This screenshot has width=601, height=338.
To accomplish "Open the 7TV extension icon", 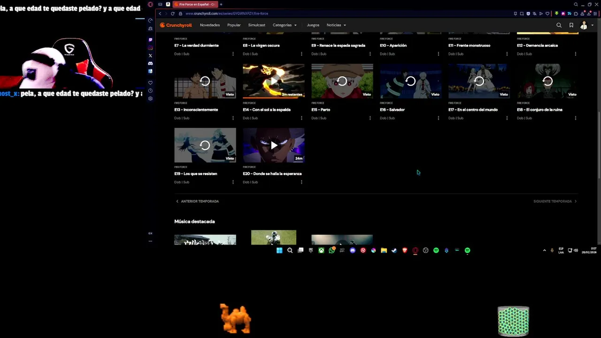I will (x=570, y=14).
